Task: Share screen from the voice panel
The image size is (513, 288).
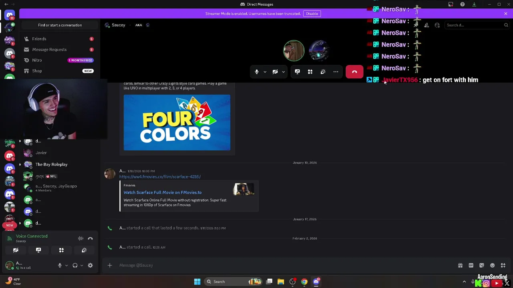Action: [38, 250]
